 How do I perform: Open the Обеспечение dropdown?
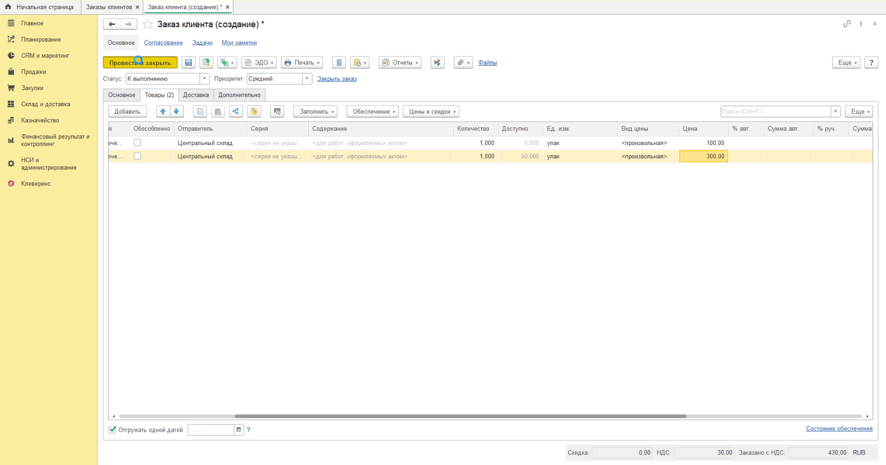373,111
